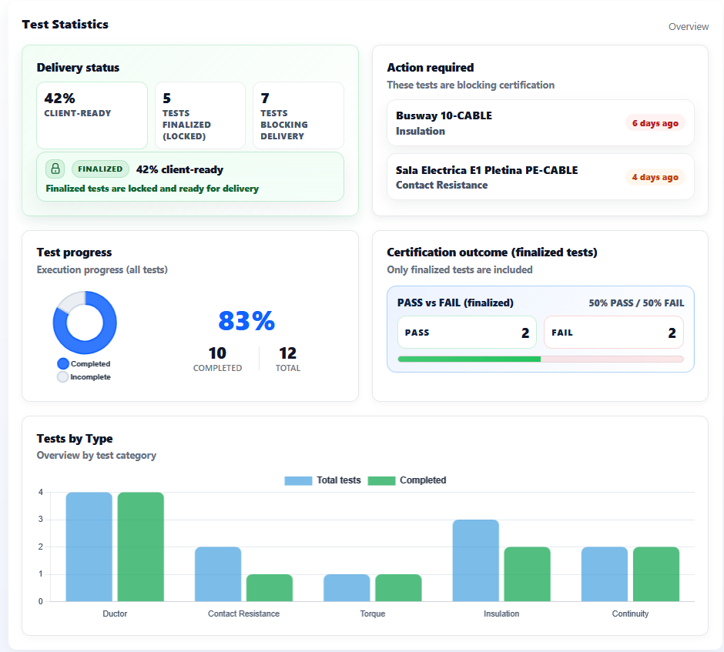Viewport: 724px width, 652px height.
Task: Select the Test Statistics heading
Action: (x=65, y=25)
